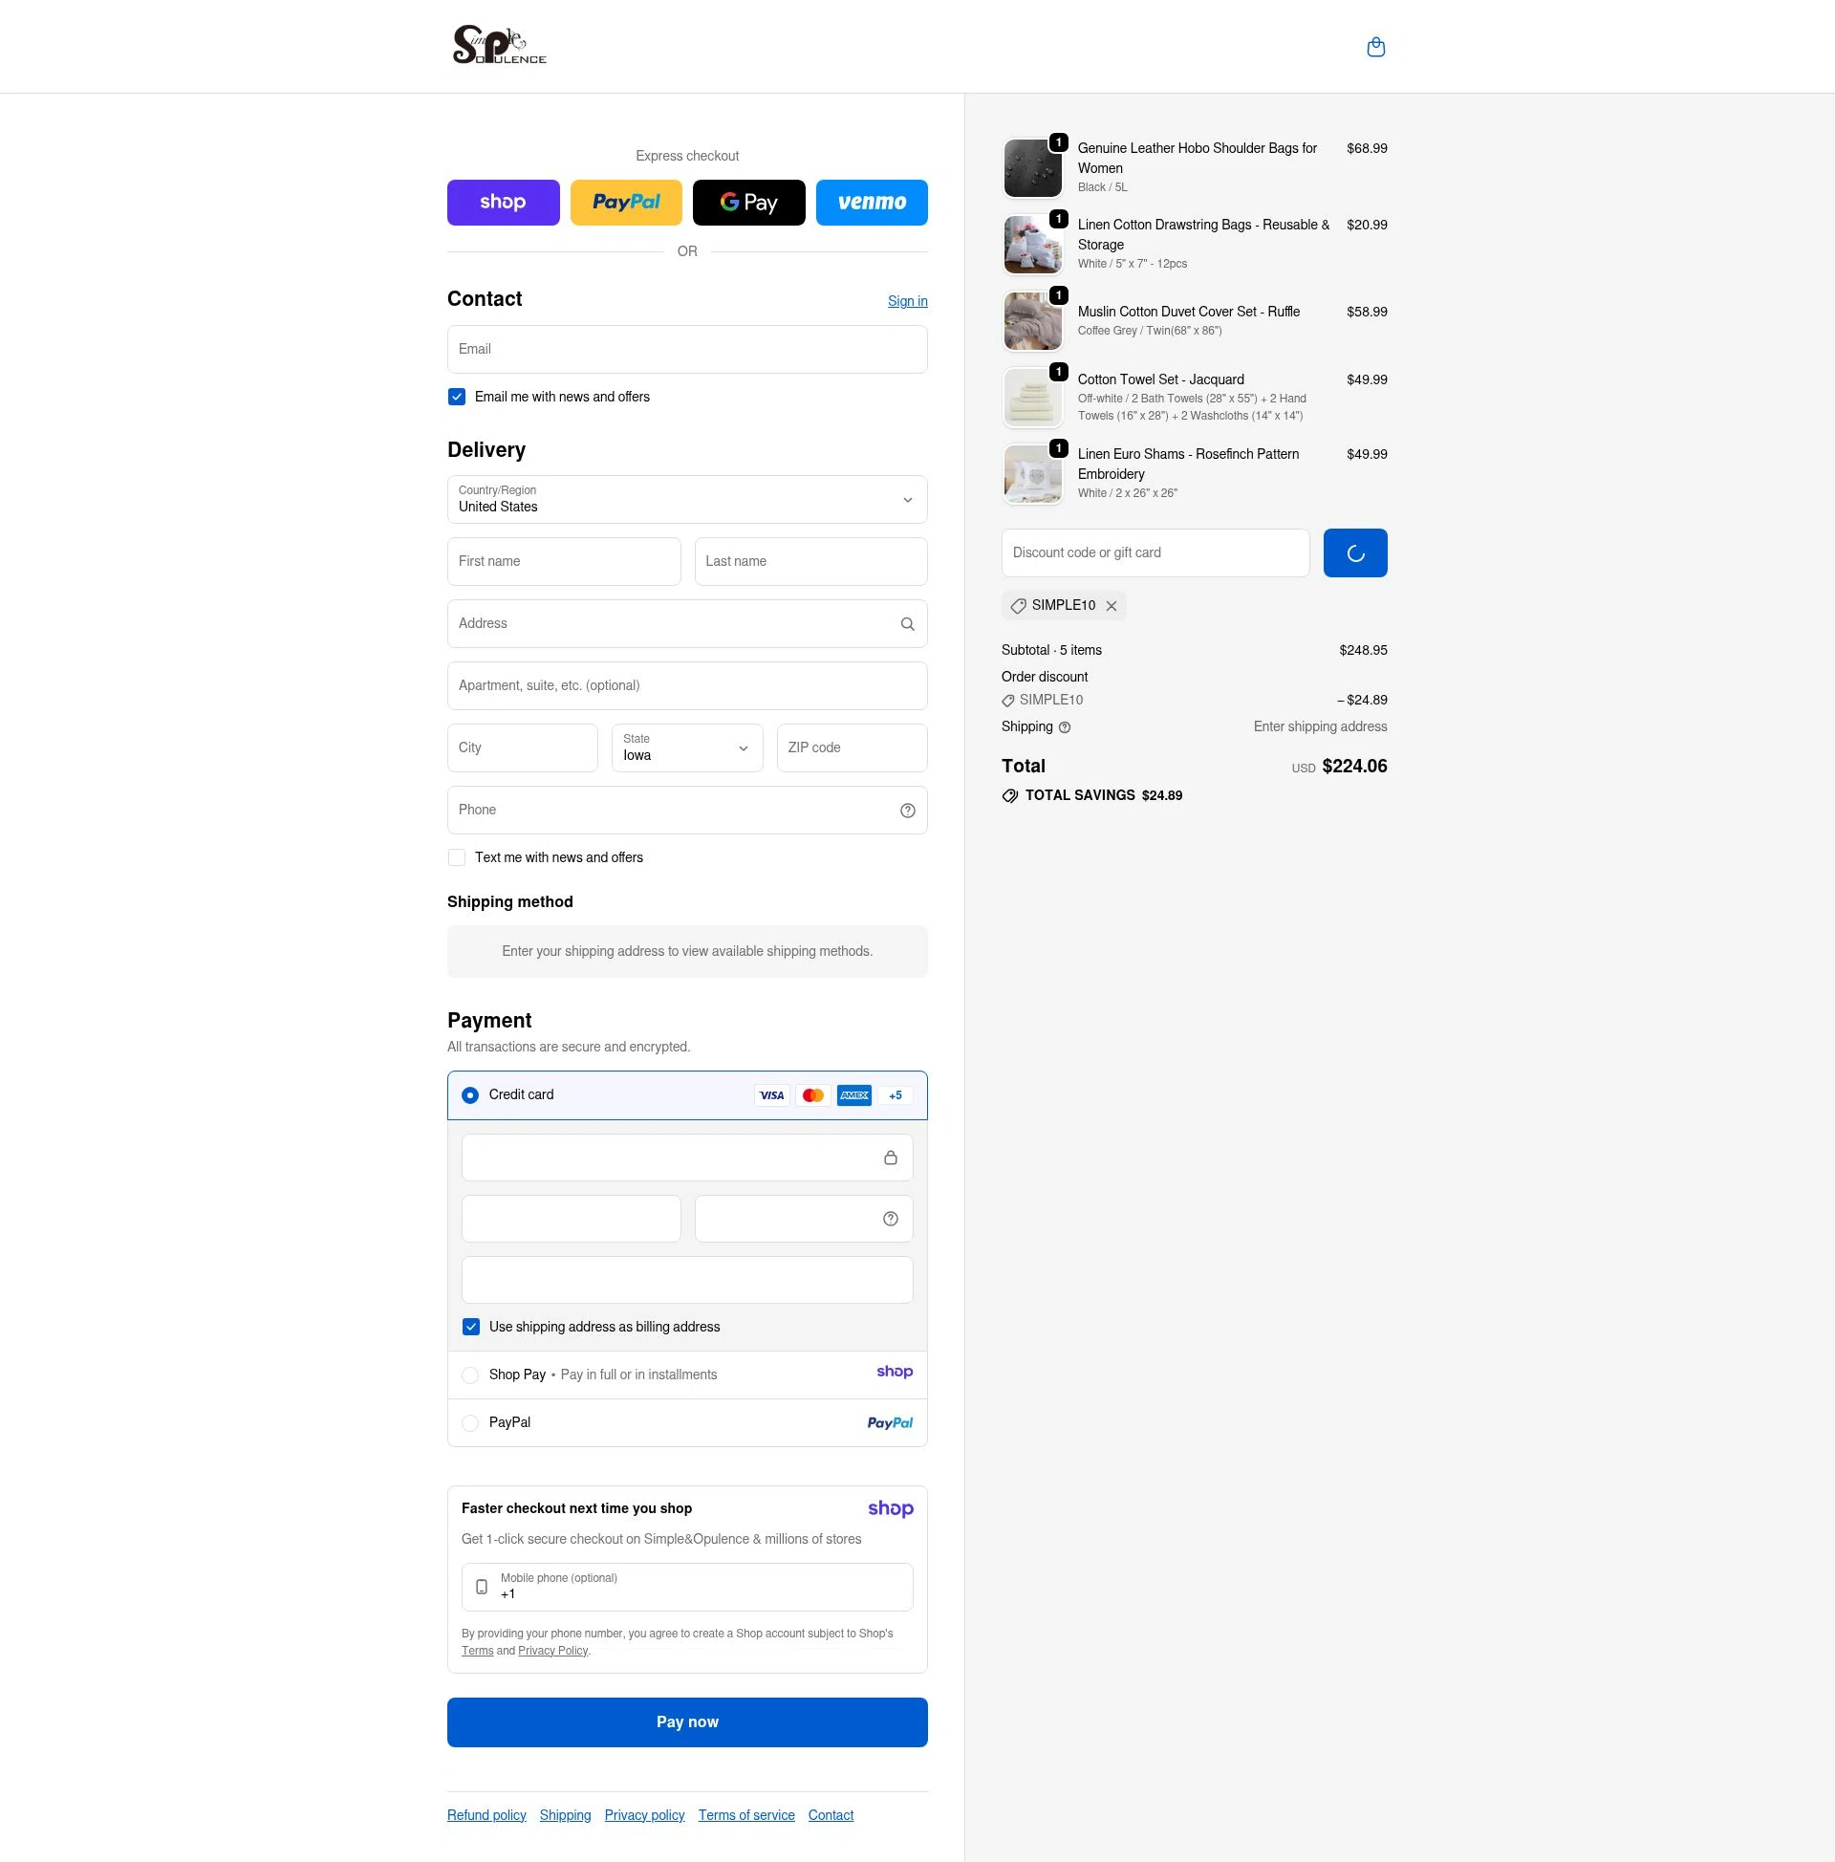Open the Shipping info tooltip in order summary
The height and width of the screenshot is (1862, 1835).
[x=1064, y=727]
